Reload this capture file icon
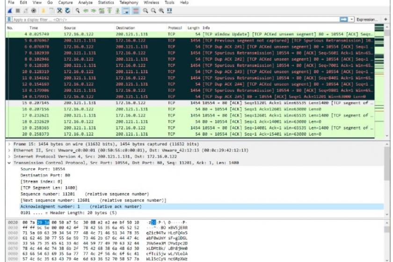393x262 pixels. 68,11
